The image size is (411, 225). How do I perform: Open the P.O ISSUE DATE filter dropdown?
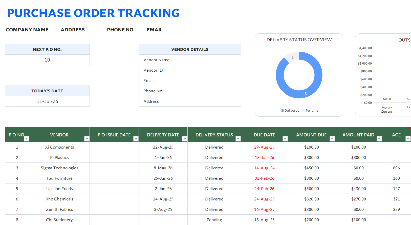click(x=136, y=139)
